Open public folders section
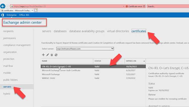 [x=11, y=80]
